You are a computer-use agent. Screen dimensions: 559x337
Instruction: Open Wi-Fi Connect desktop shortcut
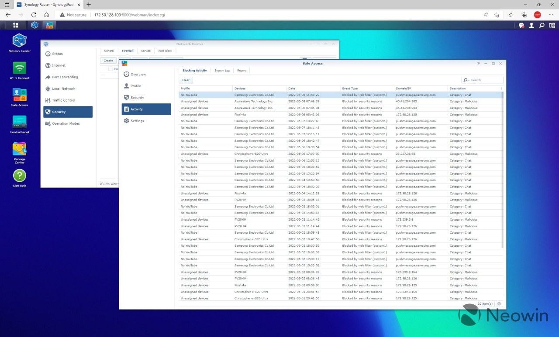(x=20, y=70)
